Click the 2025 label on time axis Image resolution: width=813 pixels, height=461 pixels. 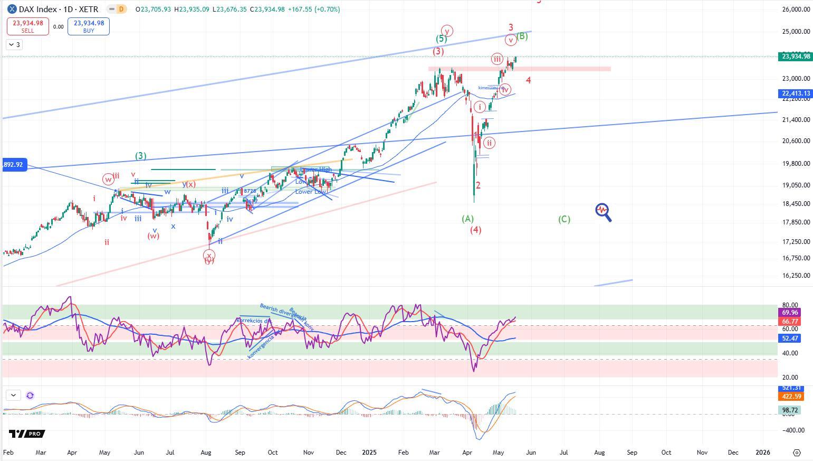click(369, 453)
